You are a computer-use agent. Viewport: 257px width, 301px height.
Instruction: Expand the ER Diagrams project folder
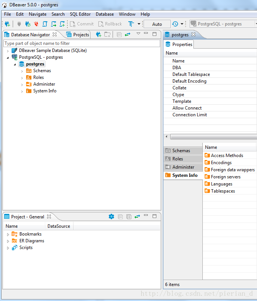8,241
